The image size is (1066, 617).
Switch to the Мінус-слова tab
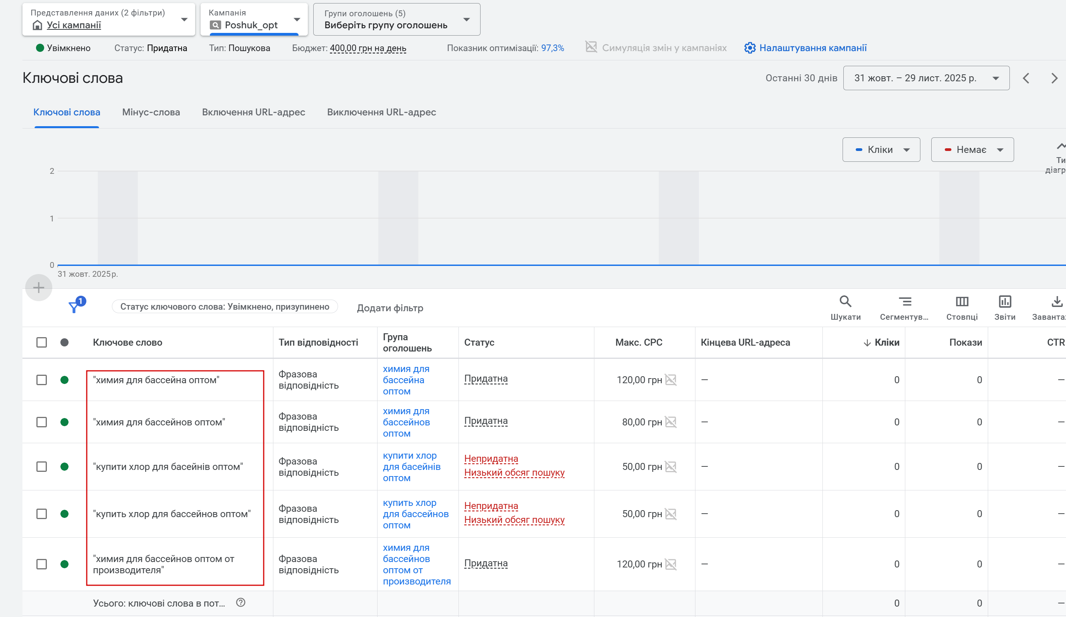151,112
